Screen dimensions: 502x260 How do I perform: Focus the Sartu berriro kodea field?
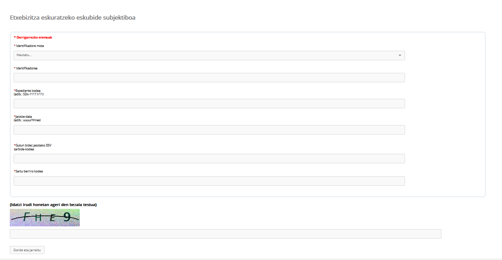point(209,181)
